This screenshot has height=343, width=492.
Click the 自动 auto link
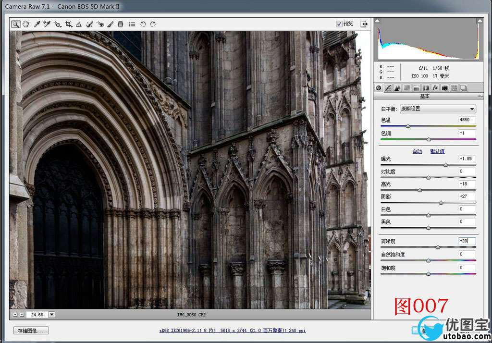click(417, 151)
